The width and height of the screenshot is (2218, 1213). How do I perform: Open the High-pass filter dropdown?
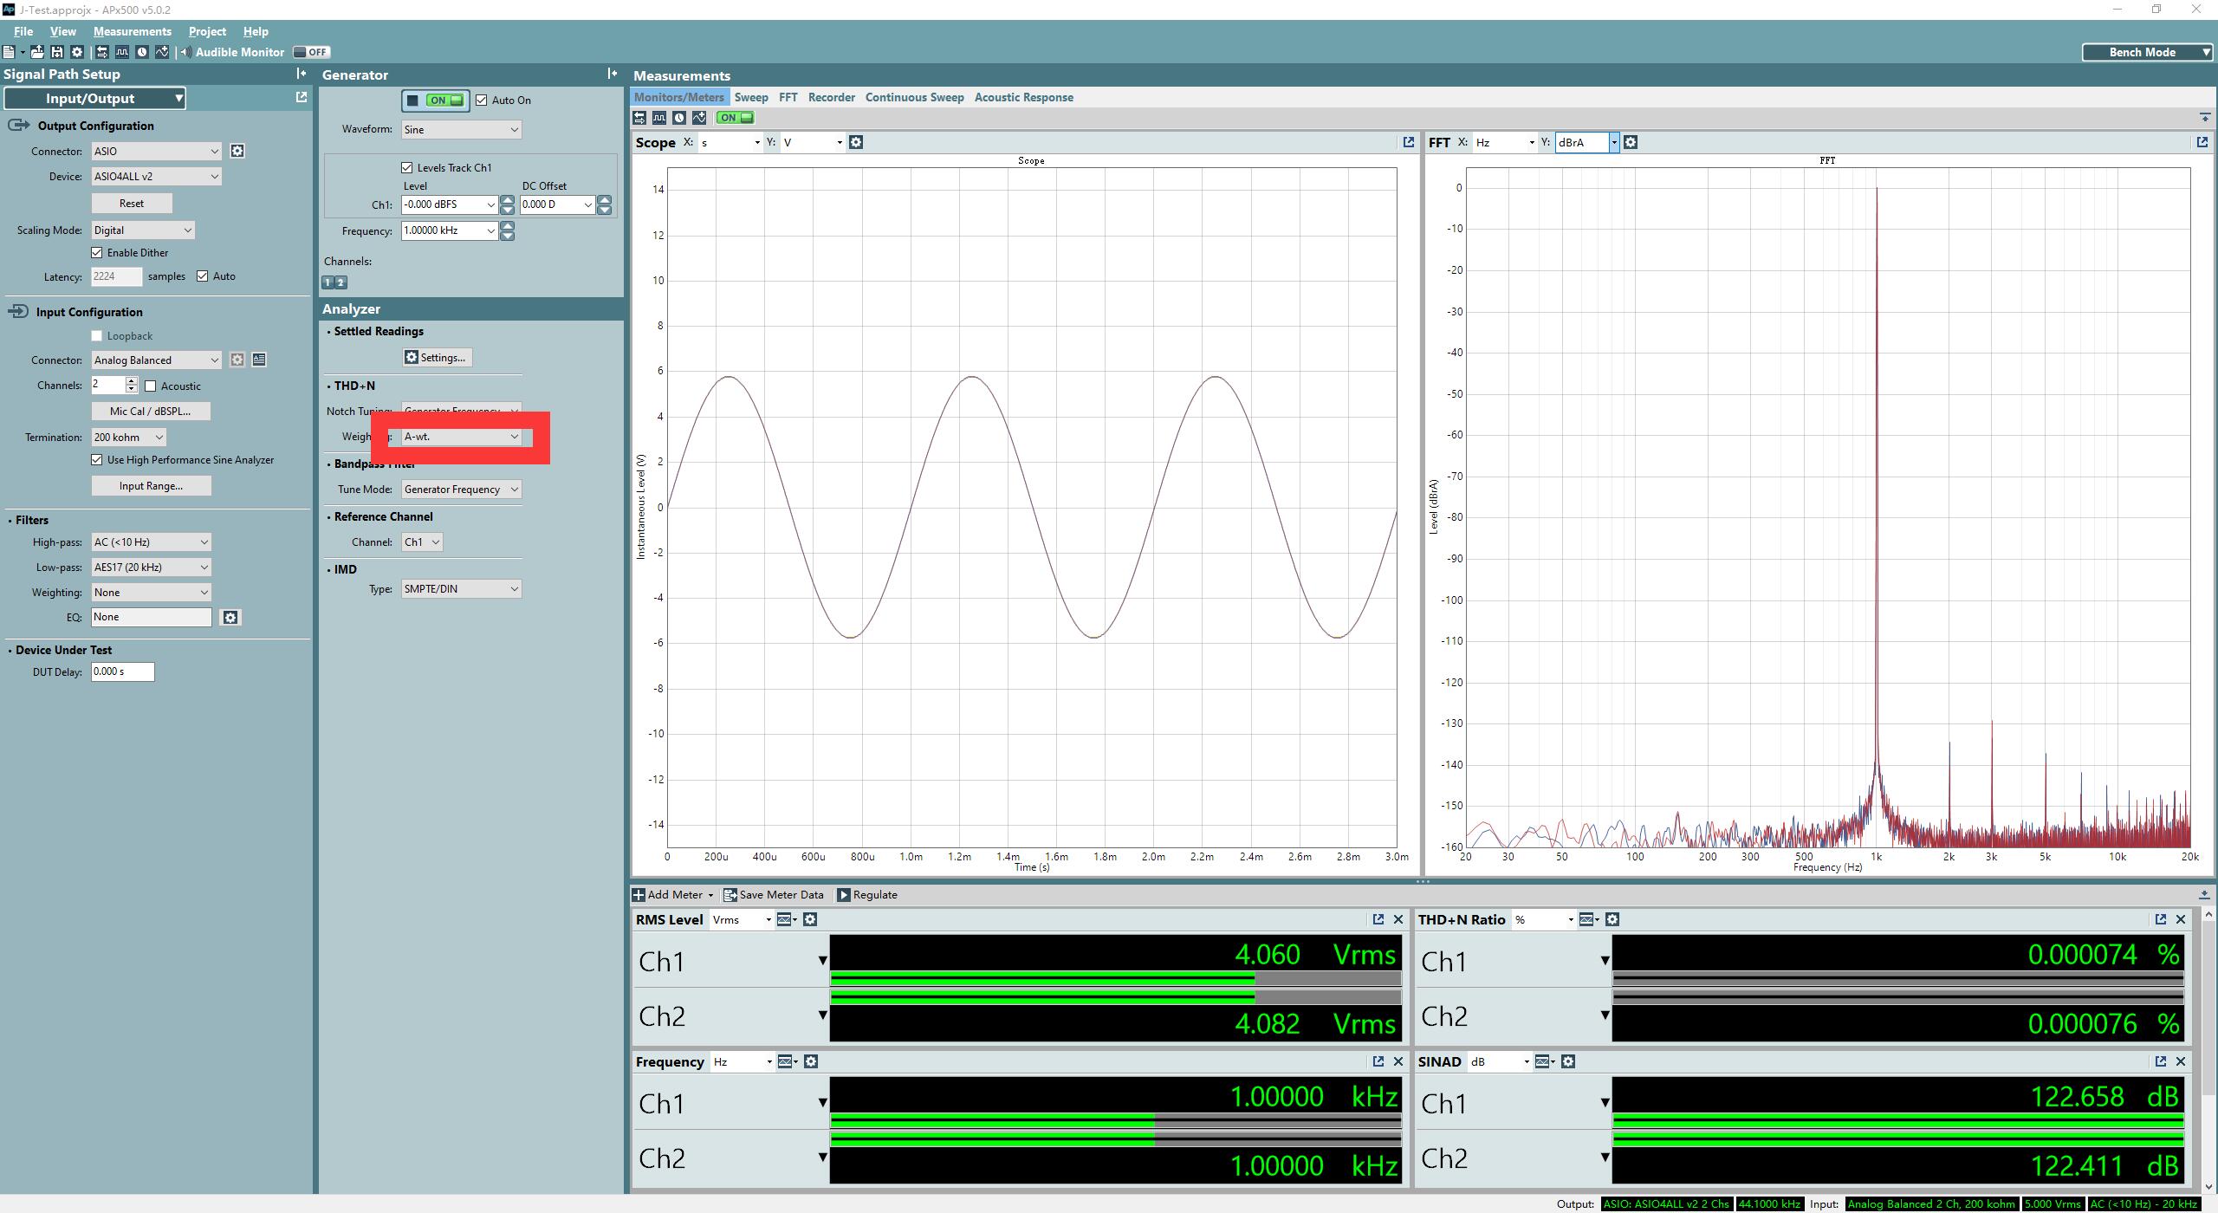pos(151,542)
